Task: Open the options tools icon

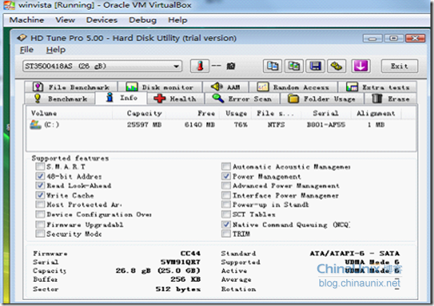Action: coord(336,67)
